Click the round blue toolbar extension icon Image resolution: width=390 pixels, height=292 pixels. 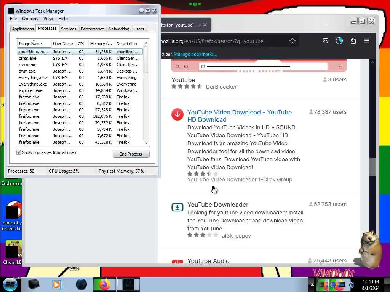[339, 41]
